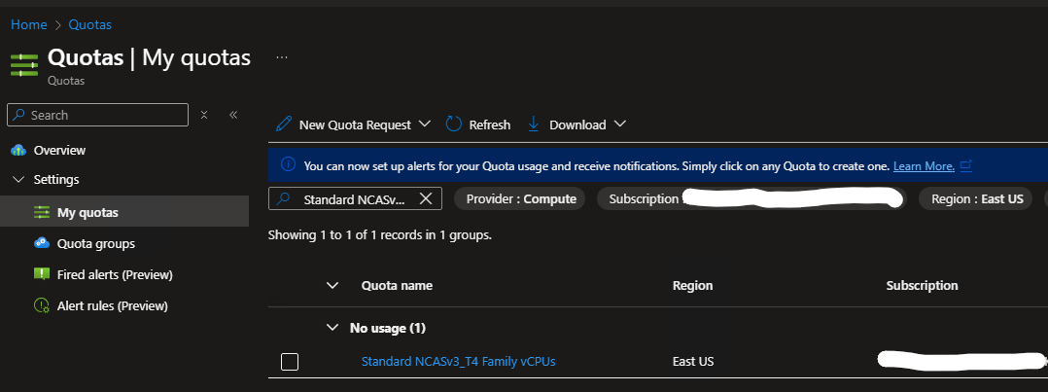
Task: Open the Subscription filter pill
Action: (x=751, y=198)
